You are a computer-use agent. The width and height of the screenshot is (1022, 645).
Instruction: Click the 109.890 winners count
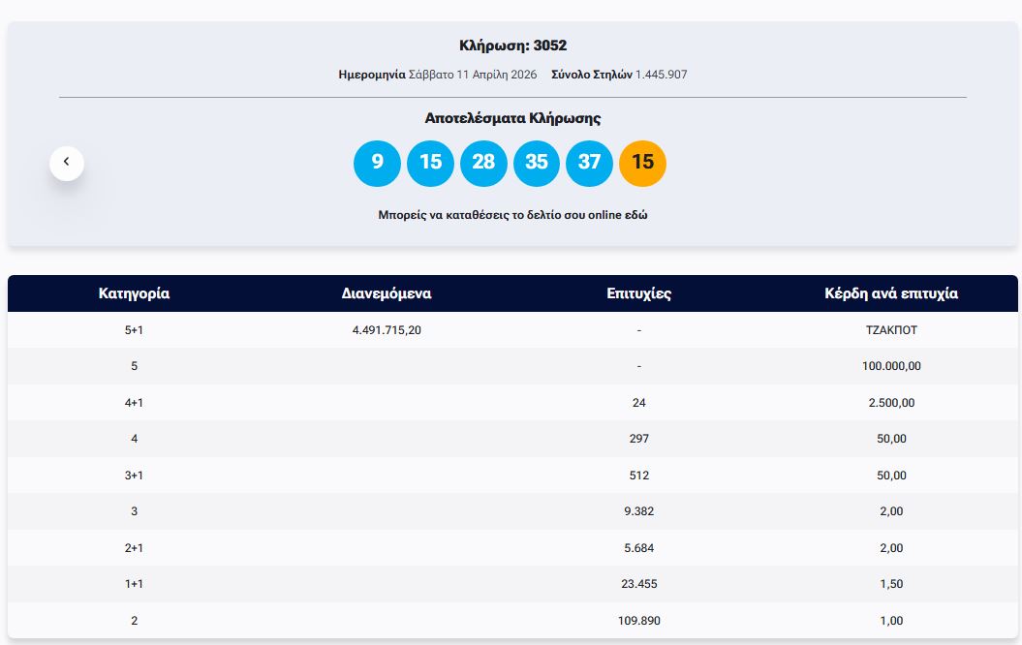click(638, 621)
